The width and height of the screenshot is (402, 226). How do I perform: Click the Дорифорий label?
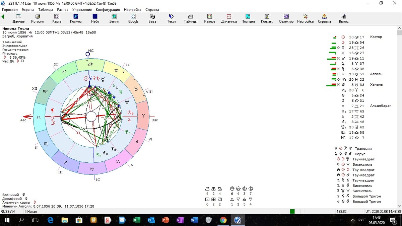click(x=12, y=199)
